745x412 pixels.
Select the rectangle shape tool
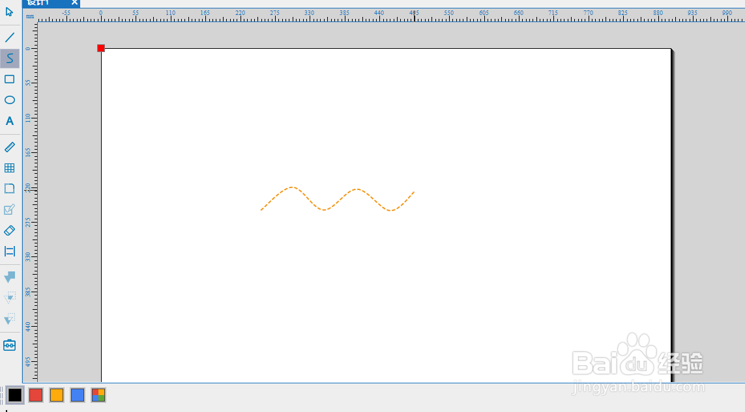click(x=10, y=79)
